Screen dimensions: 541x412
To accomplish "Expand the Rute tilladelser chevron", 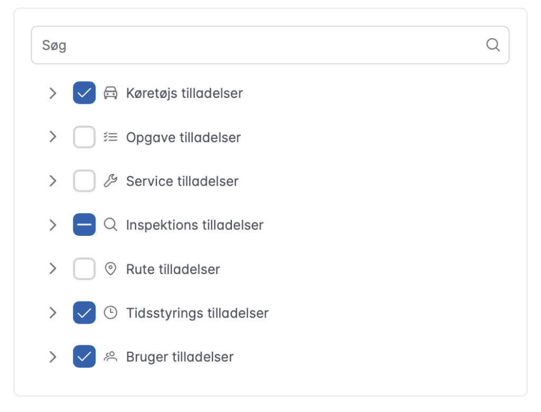I will pos(53,269).
